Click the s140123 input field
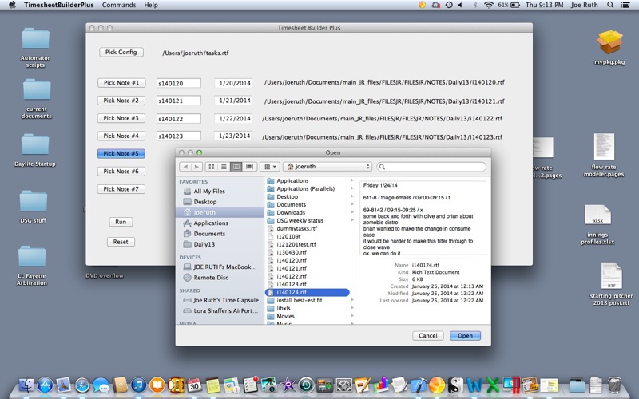This screenshot has height=399, width=639. pos(178,136)
